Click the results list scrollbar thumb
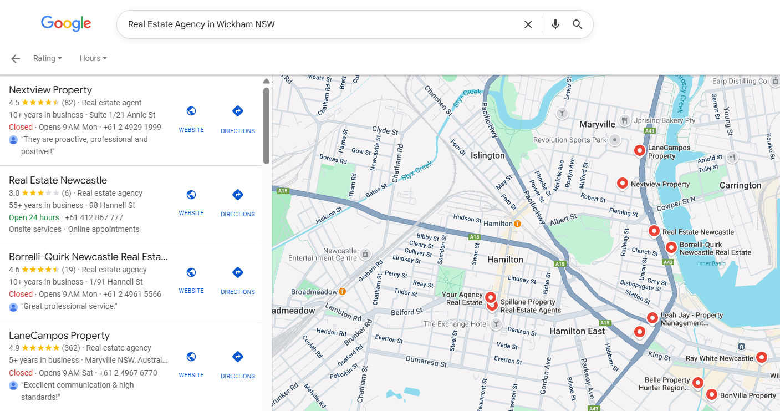 (267, 126)
